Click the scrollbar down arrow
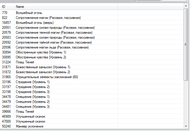 click(x=186, y=126)
